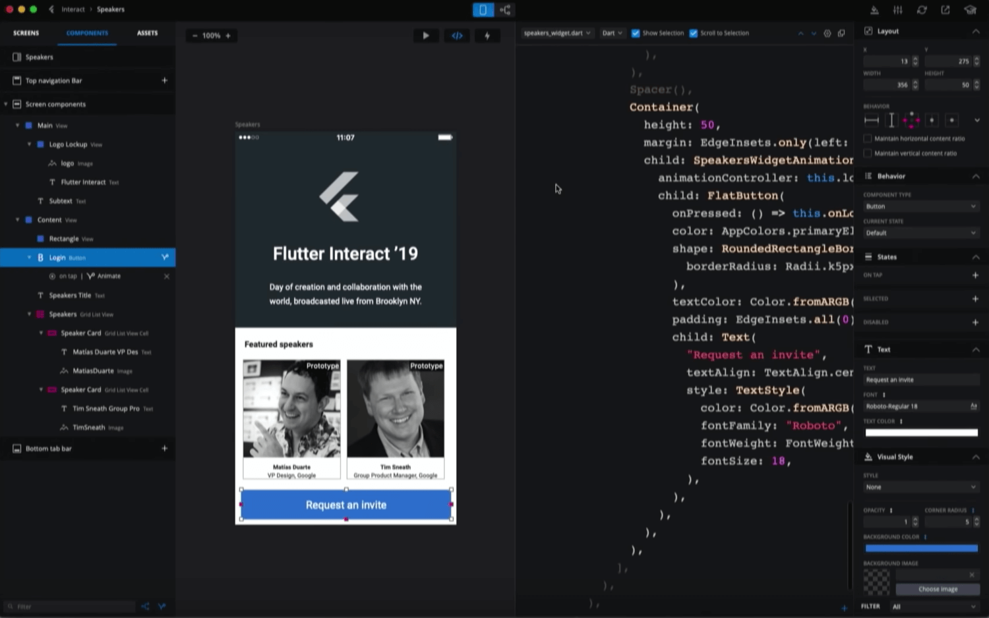Click the lightning bolt actions icon

[487, 36]
